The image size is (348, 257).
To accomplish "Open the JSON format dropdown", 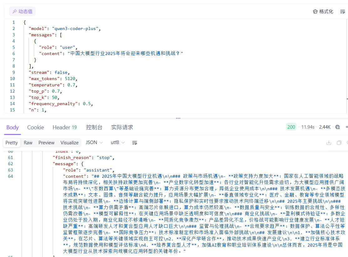I will point(94,143).
